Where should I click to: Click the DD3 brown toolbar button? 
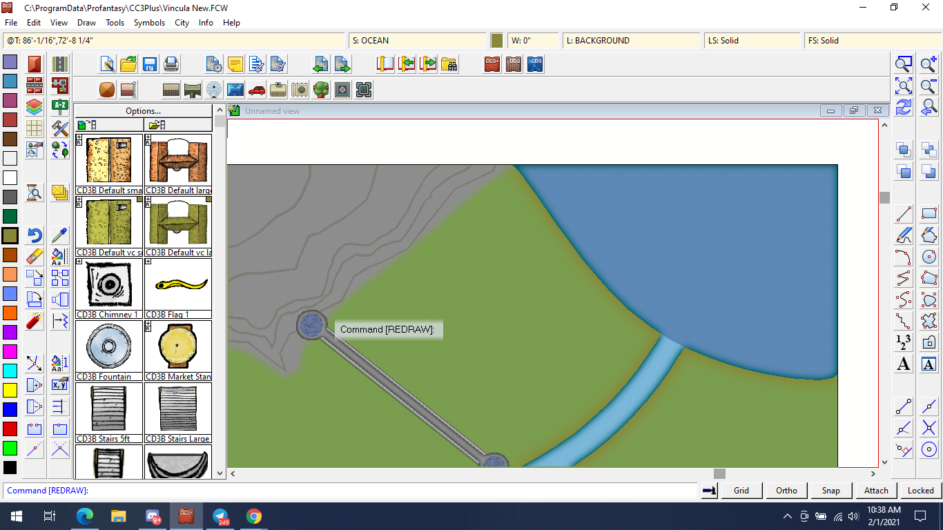(x=514, y=65)
